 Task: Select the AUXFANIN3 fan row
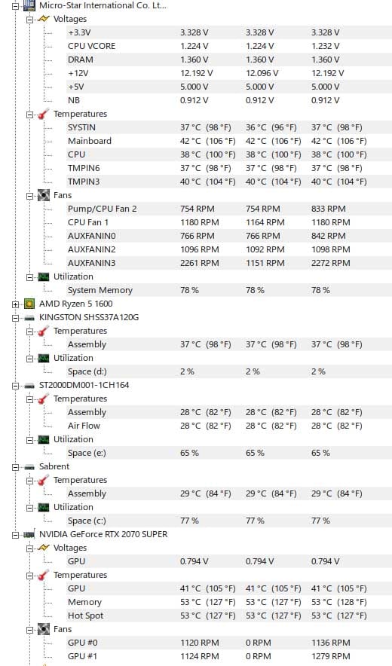pos(229,263)
